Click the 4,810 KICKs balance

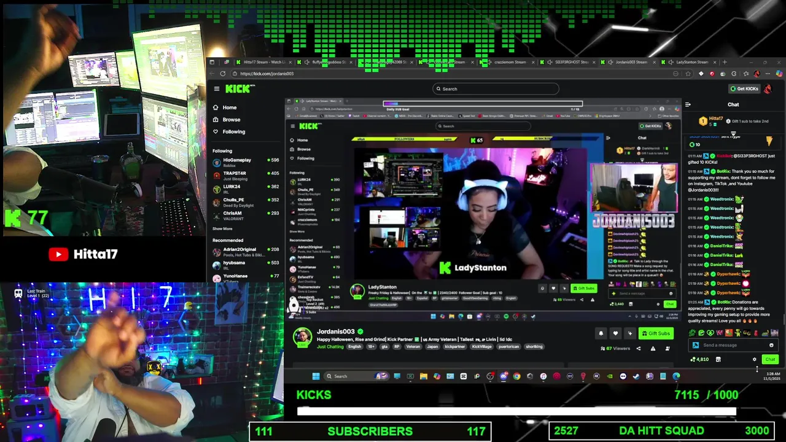tap(699, 360)
